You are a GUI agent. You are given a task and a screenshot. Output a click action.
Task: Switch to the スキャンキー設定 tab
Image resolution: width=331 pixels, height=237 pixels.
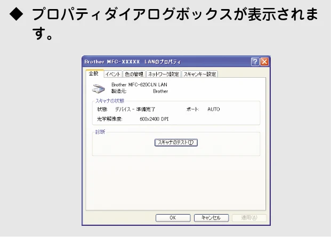pyautogui.click(x=200, y=74)
